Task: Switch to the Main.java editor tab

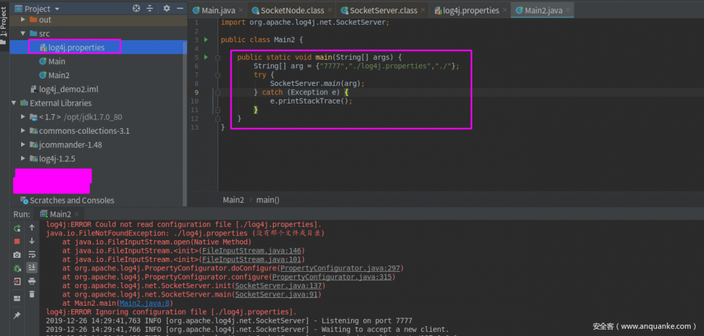Action: pyautogui.click(x=220, y=11)
